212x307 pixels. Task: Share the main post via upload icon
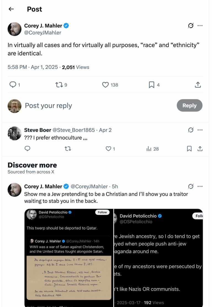pos(198,85)
